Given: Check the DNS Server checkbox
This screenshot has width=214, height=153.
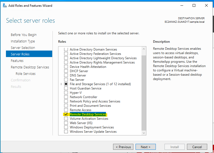Looking at the screenshot, I should click(66, 75).
